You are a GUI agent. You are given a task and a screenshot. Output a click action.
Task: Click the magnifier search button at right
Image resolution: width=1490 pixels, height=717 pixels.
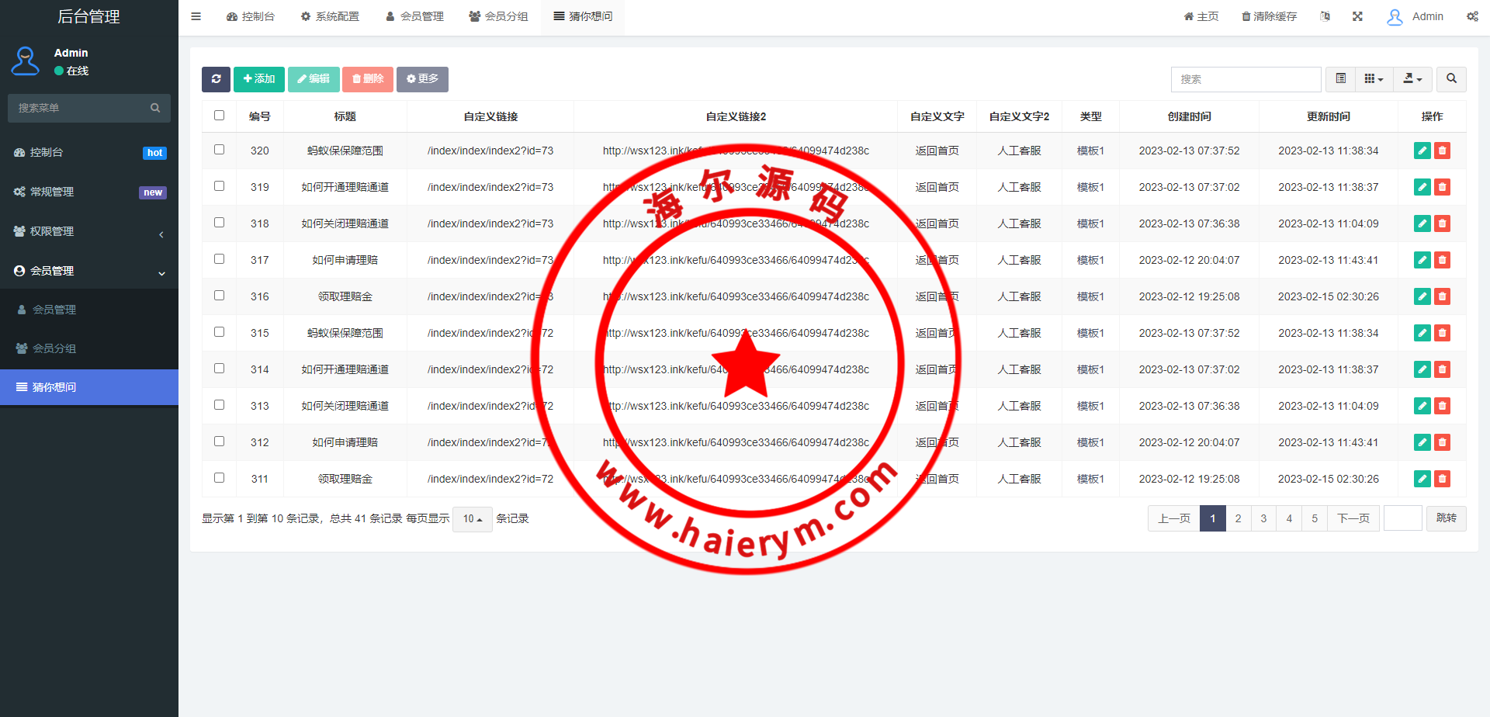pyautogui.click(x=1451, y=79)
